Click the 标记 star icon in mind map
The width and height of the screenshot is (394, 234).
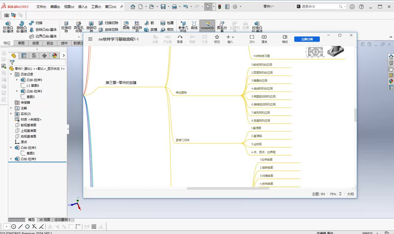click(217, 39)
